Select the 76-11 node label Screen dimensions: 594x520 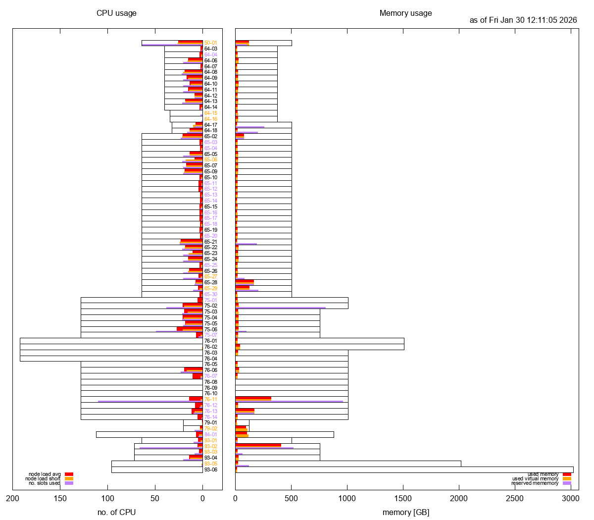click(x=210, y=400)
